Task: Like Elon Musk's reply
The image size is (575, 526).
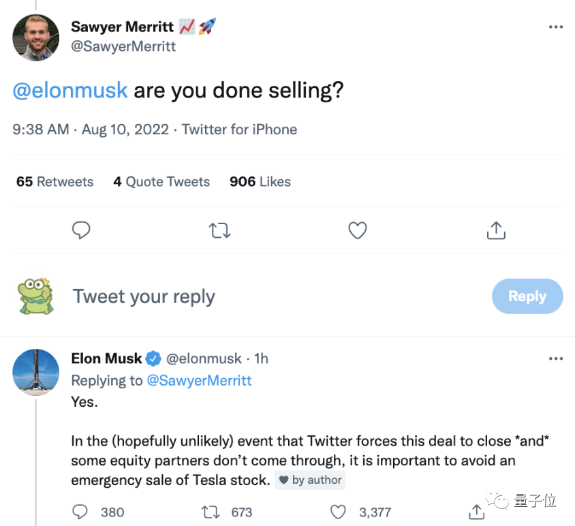Action: click(x=338, y=512)
